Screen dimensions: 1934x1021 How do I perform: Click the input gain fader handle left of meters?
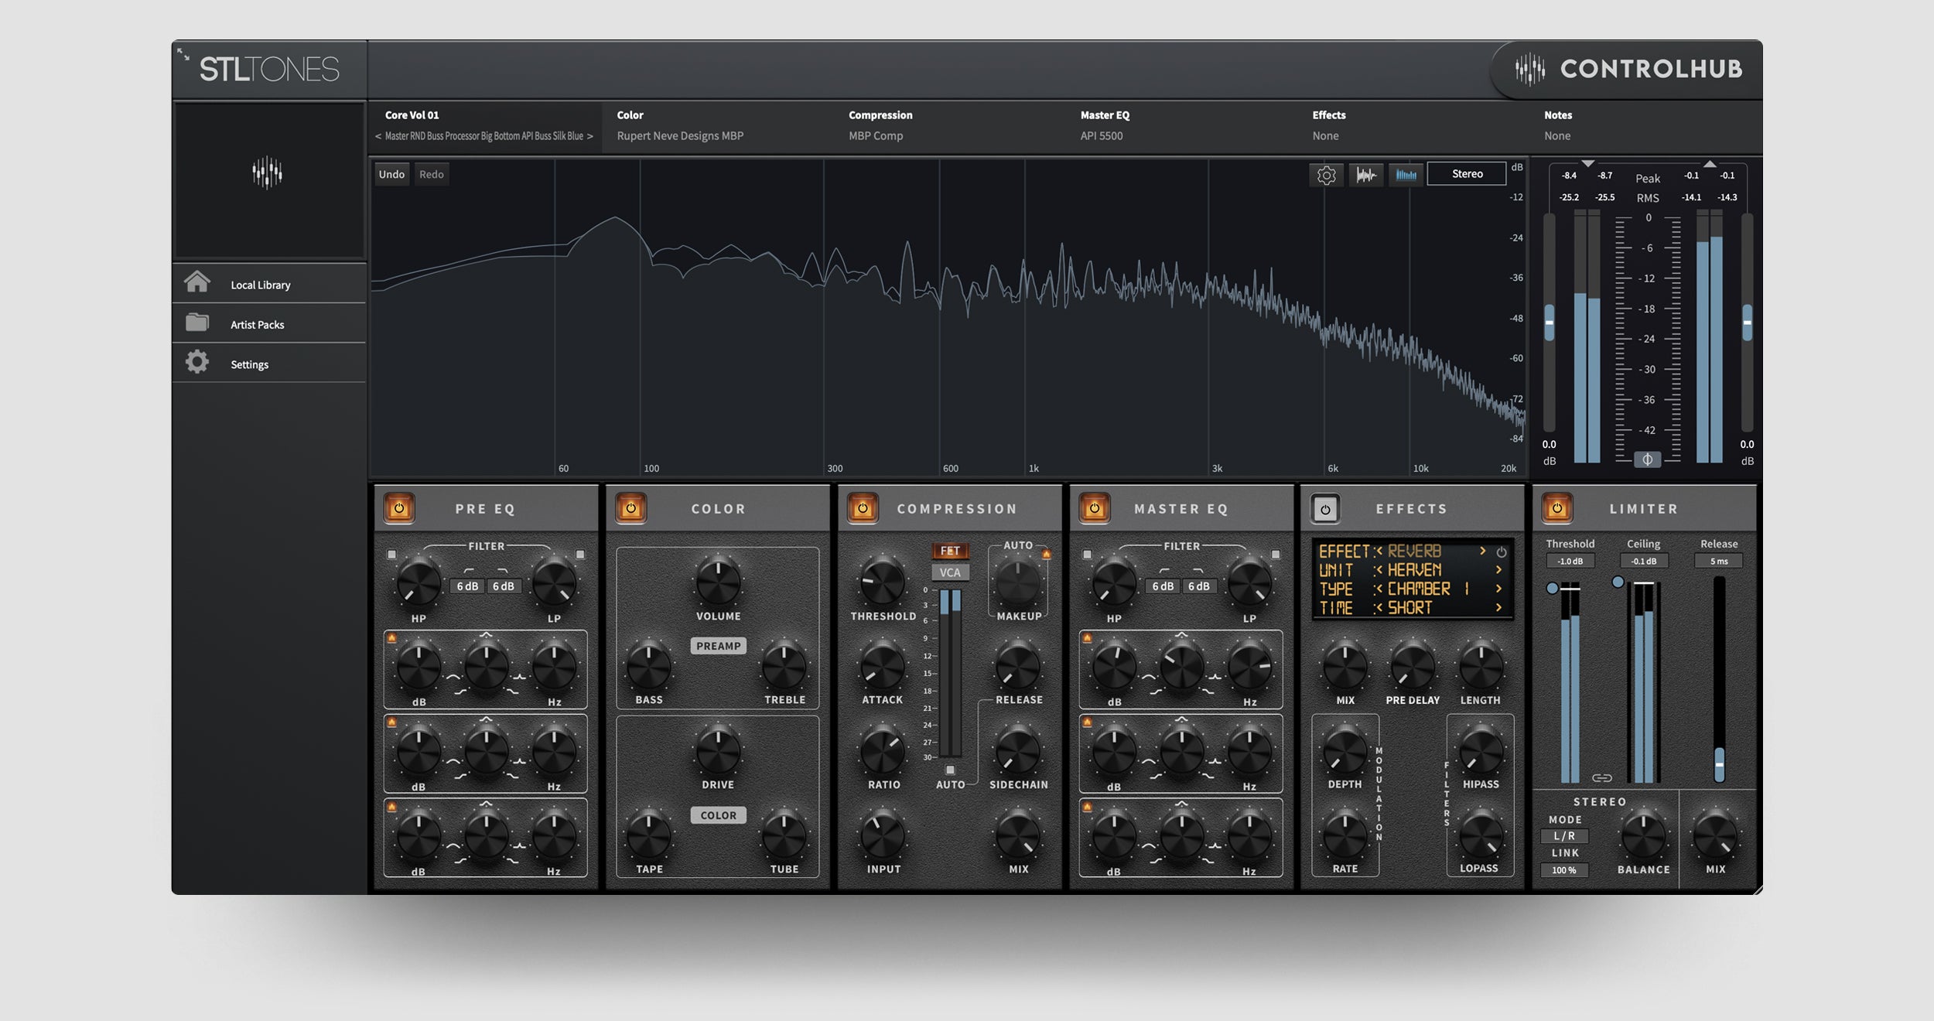pyautogui.click(x=1549, y=322)
